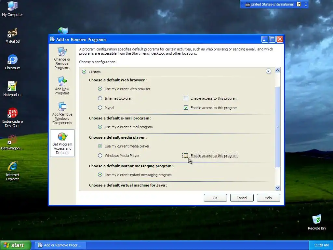Screen dimensions: 333x250
Task: Click United States-International language label
Action: pyautogui.click(x=272, y=4)
